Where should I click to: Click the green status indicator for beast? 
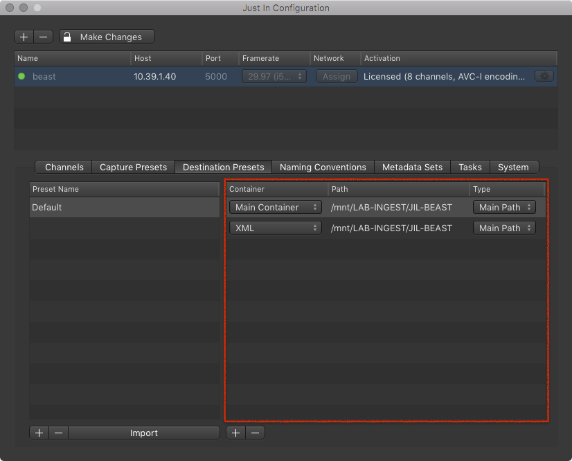coord(21,76)
